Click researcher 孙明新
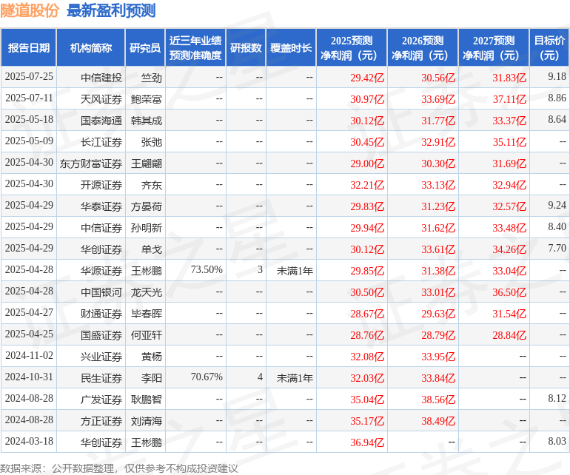Screen dimensions: 570x475 point(147,227)
